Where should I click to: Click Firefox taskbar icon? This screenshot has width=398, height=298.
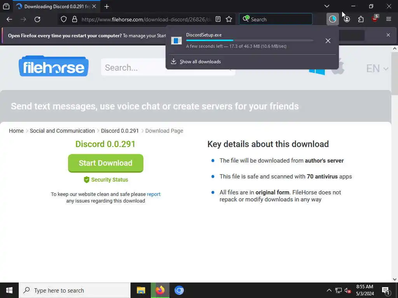(x=160, y=290)
